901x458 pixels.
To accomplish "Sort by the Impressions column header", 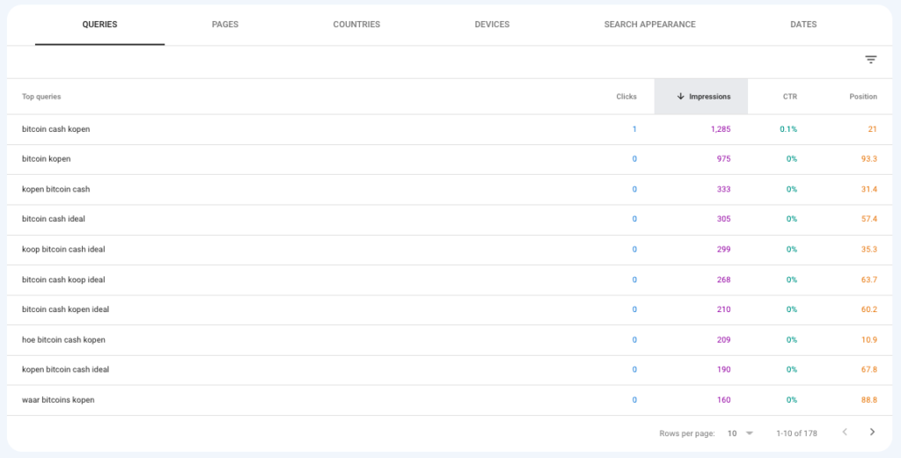I will click(x=701, y=97).
